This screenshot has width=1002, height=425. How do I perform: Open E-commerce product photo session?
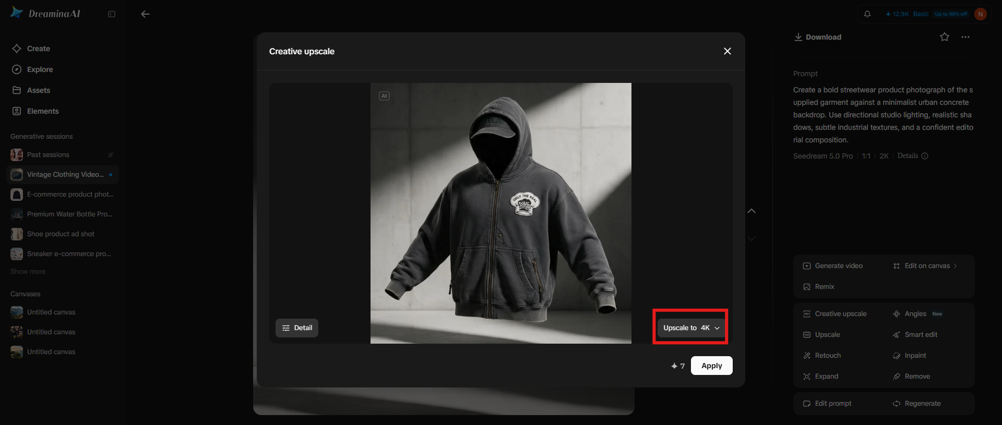63,195
